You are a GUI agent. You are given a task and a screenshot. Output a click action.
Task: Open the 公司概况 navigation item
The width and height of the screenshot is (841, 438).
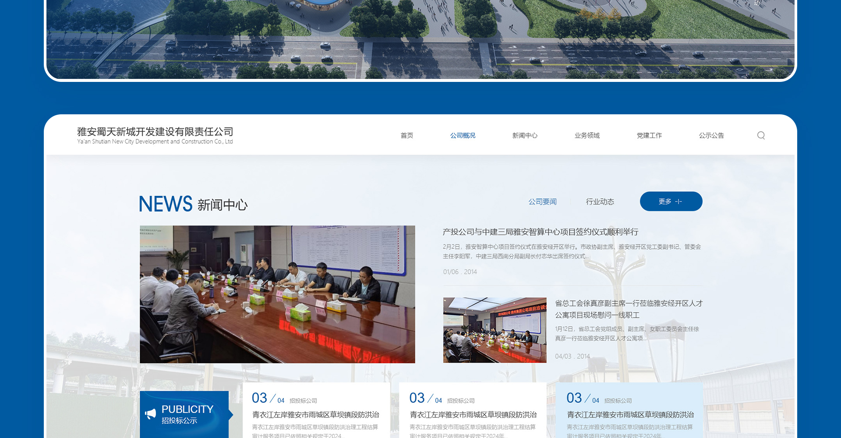[x=463, y=136]
